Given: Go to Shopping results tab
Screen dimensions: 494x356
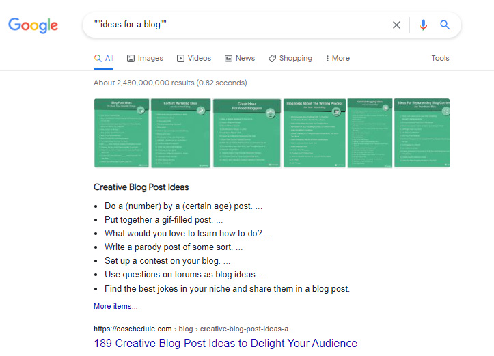Looking at the screenshot, I should click(290, 59).
